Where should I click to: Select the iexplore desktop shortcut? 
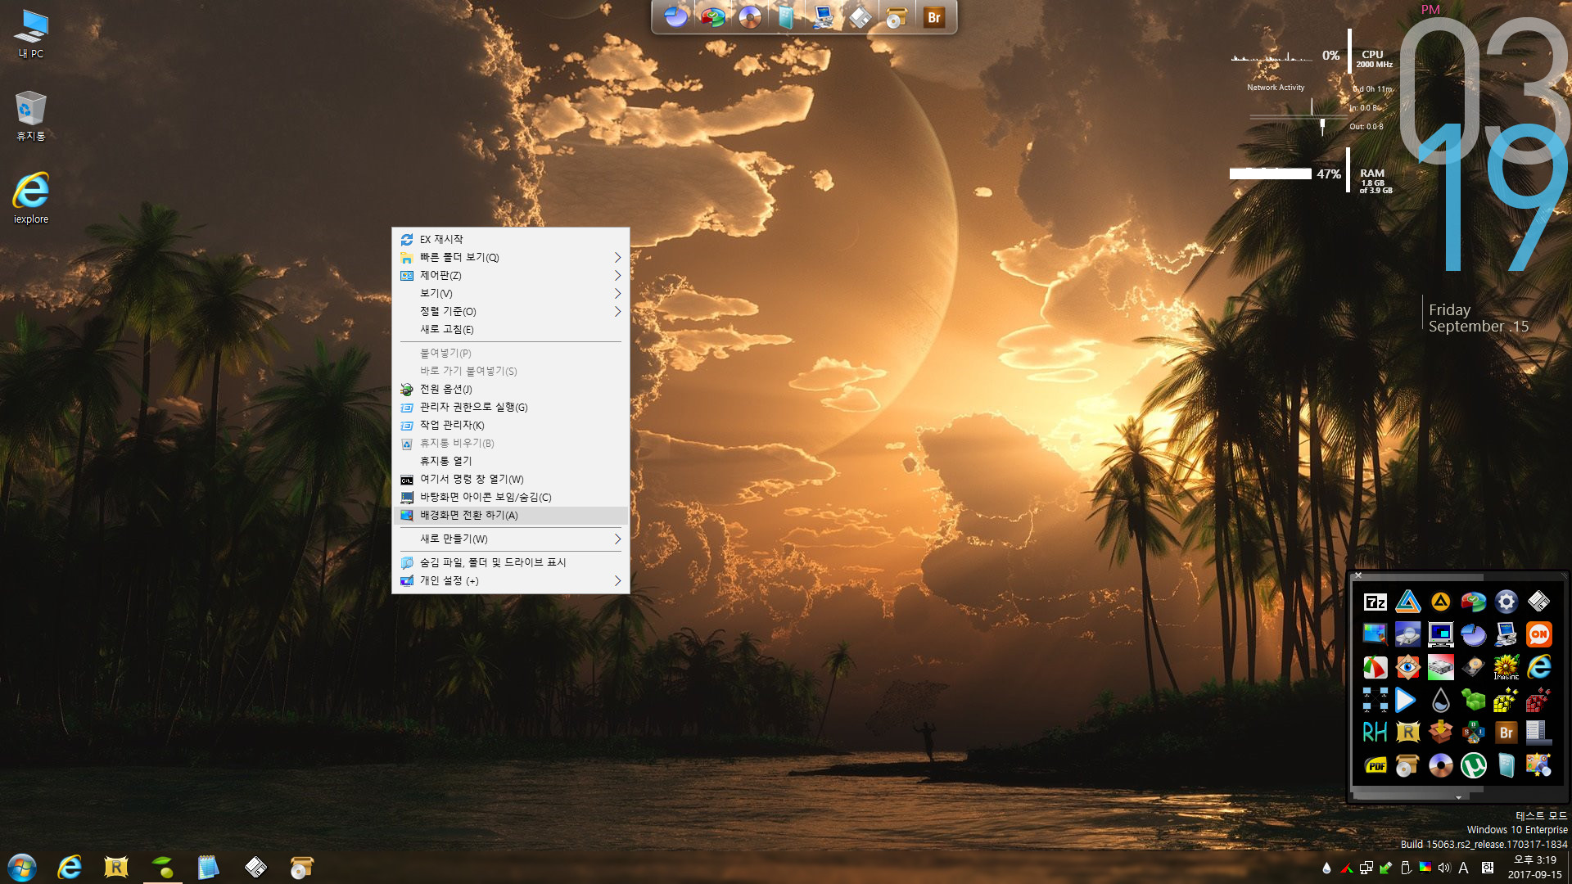click(31, 198)
